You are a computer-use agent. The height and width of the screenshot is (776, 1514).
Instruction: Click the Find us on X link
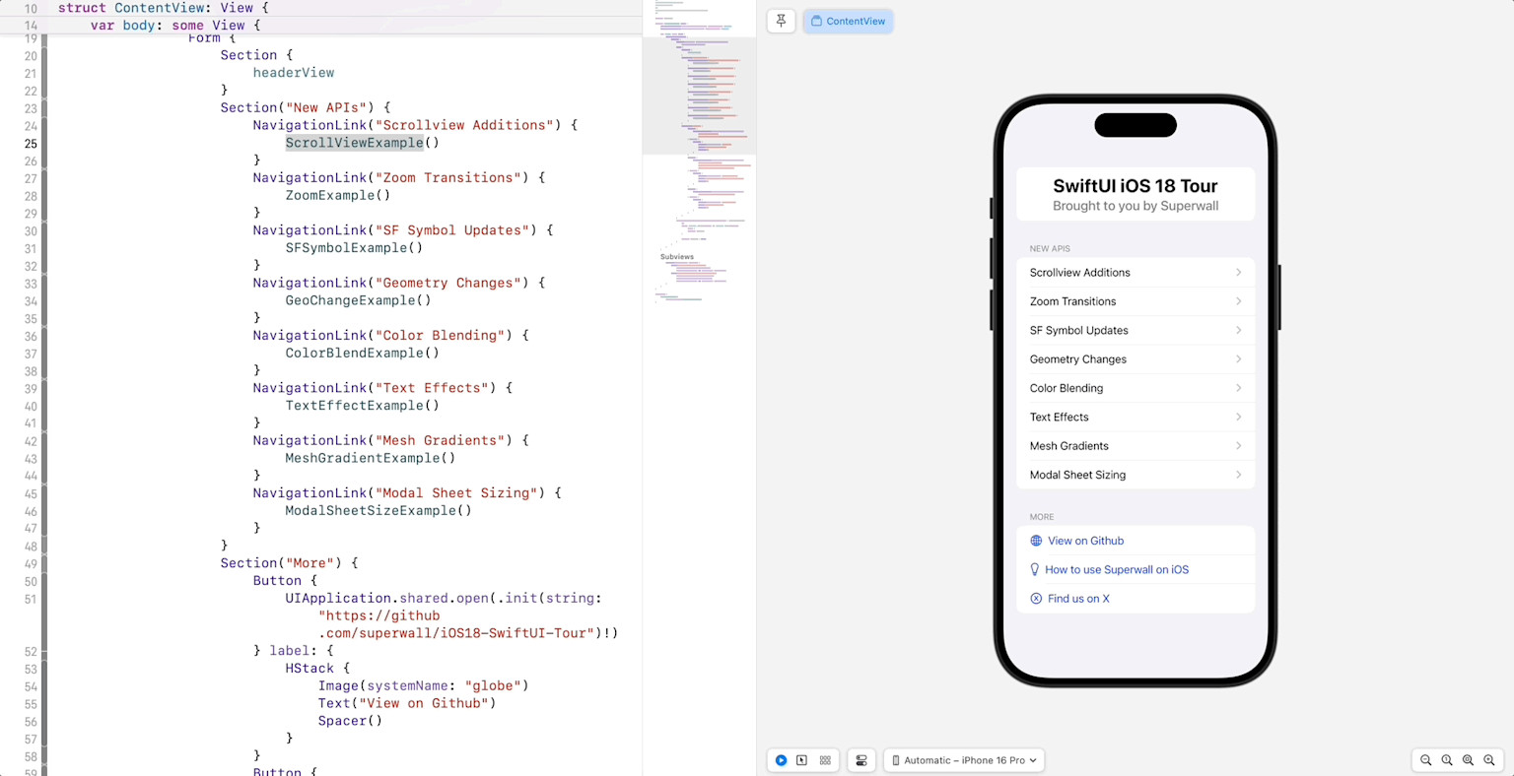click(x=1078, y=599)
